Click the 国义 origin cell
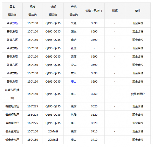The image size is (153, 147). point(74,32)
